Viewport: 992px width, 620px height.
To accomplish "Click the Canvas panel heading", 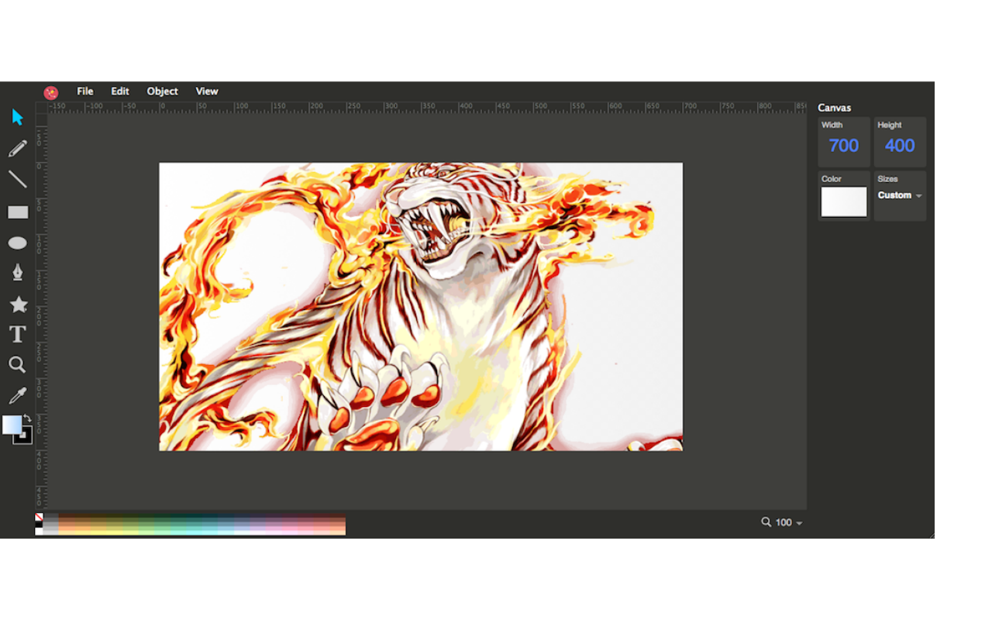I will (x=835, y=108).
